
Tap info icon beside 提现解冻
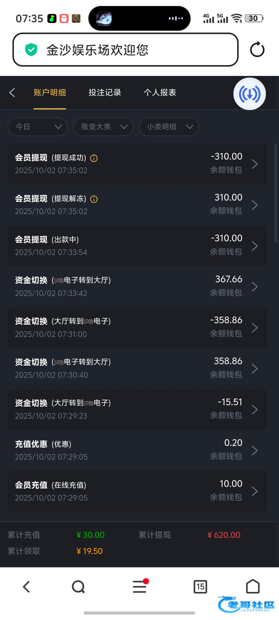pyautogui.click(x=94, y=199)
